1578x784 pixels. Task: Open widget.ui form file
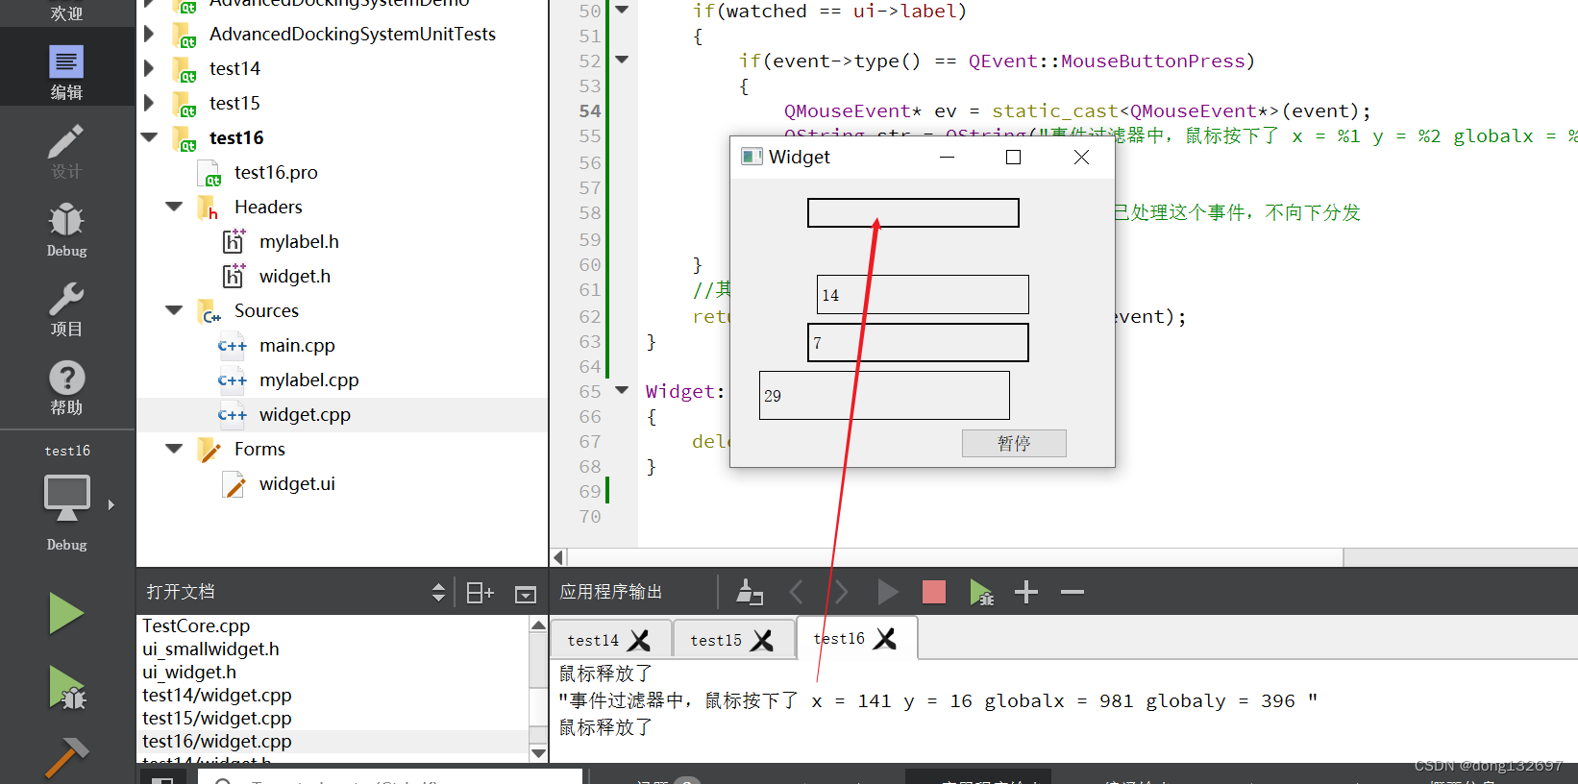297,483
